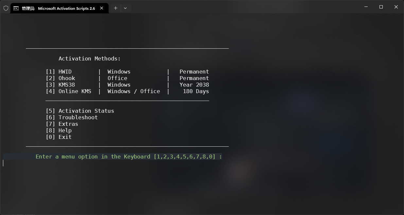
Task: Click the '180 Days' text
Action: [196, 91]
